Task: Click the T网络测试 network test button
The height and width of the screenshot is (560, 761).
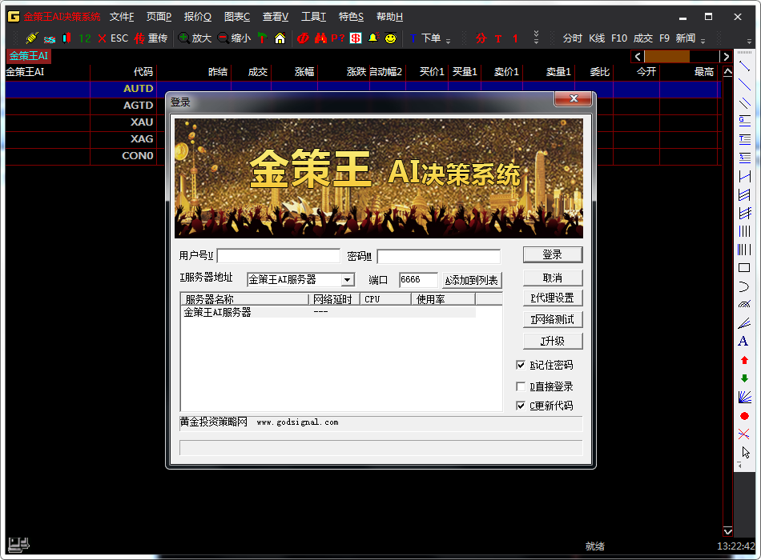Action: point(553,318)
